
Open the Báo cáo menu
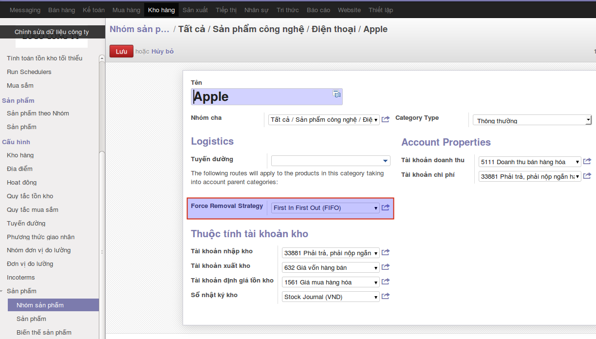(318, 10)
